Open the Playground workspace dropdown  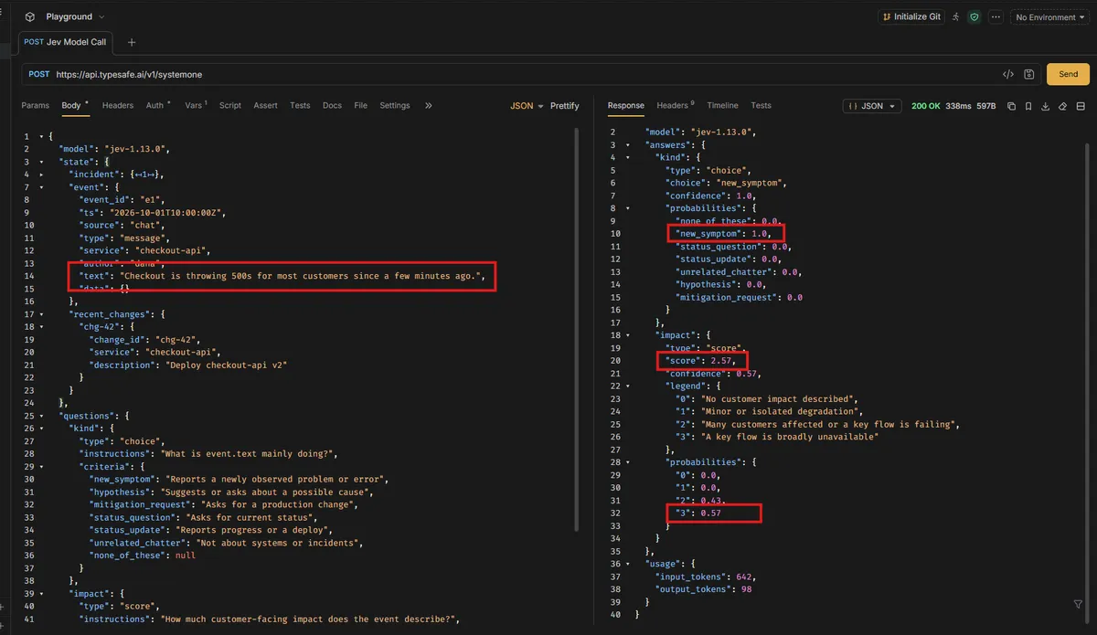point(75,16)
